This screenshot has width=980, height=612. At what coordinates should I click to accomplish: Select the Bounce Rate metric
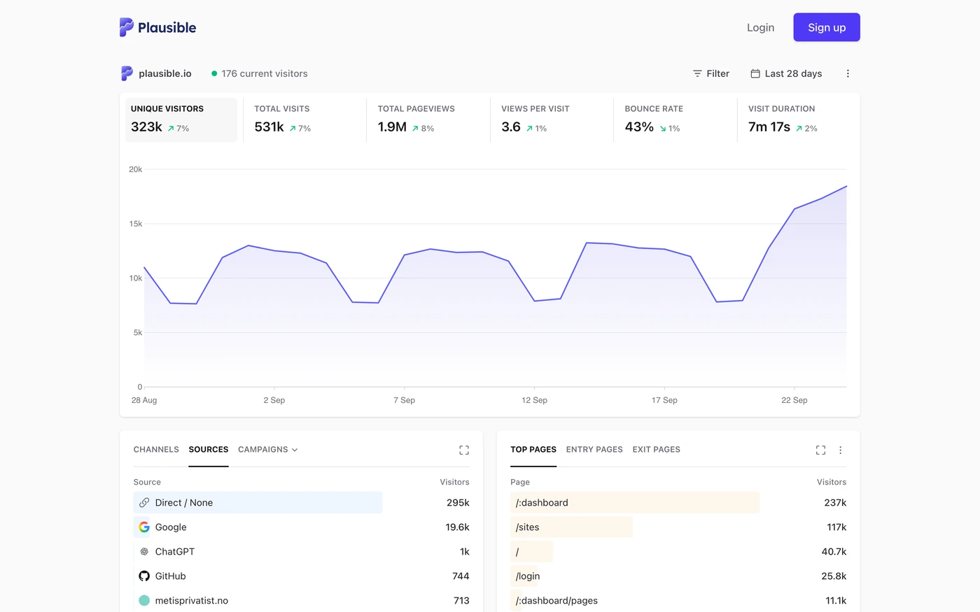675,120
